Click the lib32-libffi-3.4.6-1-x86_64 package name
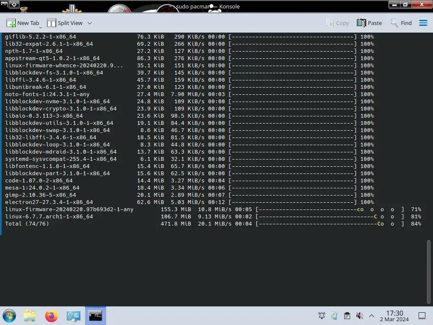The width and height of the screenshot is (433, 325). click(x=51, y=137)
